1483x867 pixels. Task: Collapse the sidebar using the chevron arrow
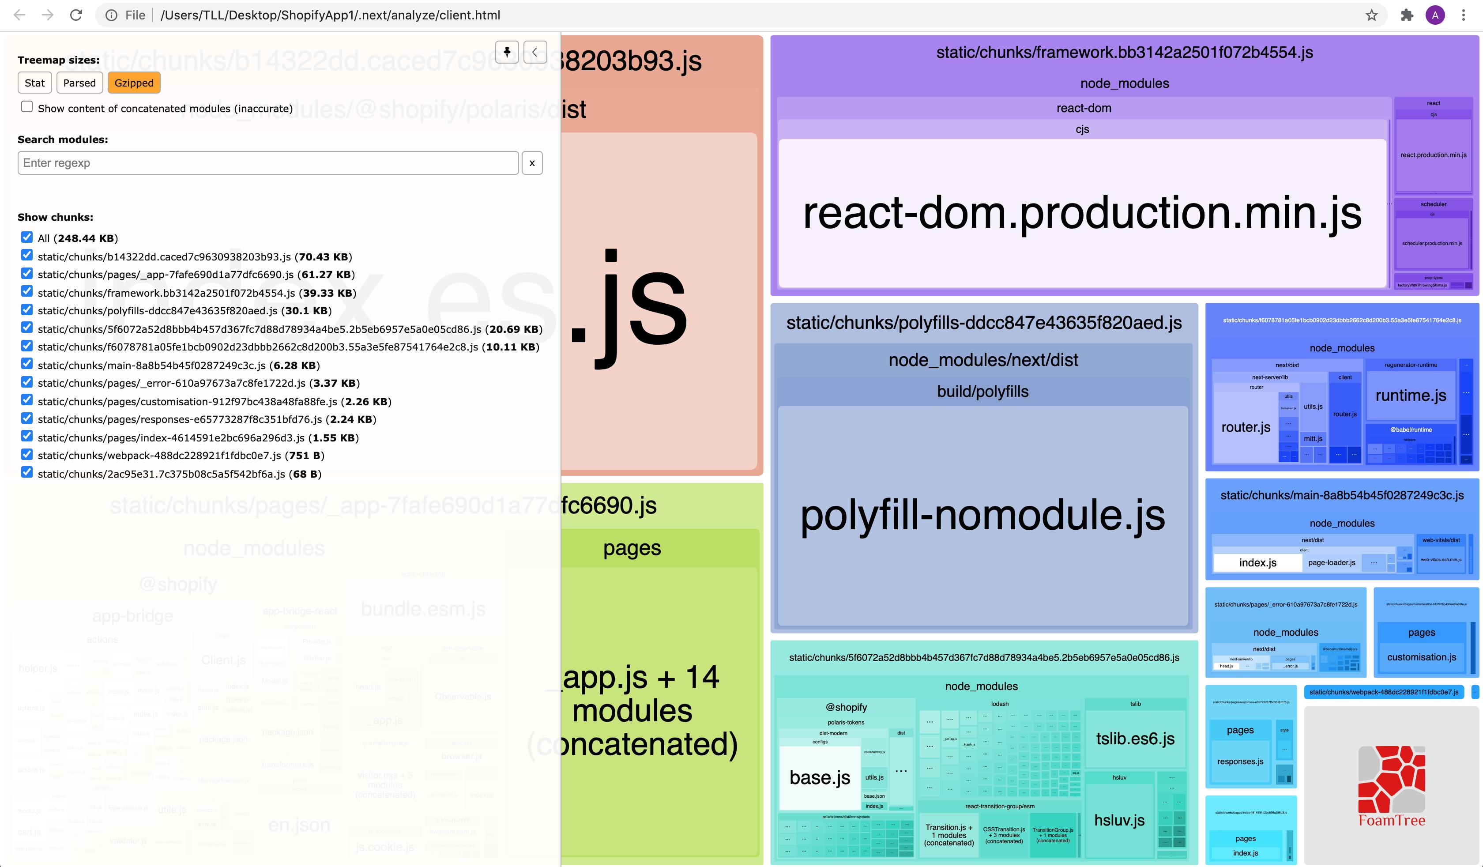tap(534, 52)
